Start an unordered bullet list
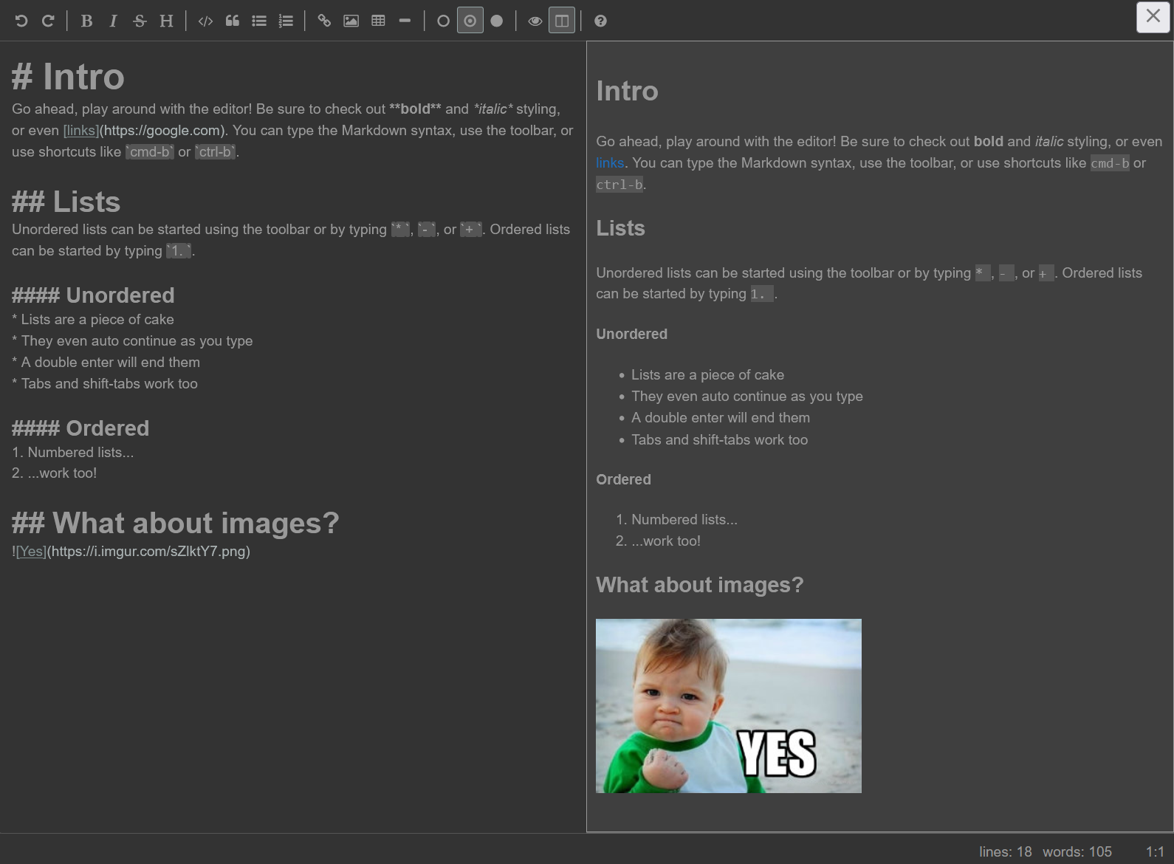1174x864 pixels. 259,21
